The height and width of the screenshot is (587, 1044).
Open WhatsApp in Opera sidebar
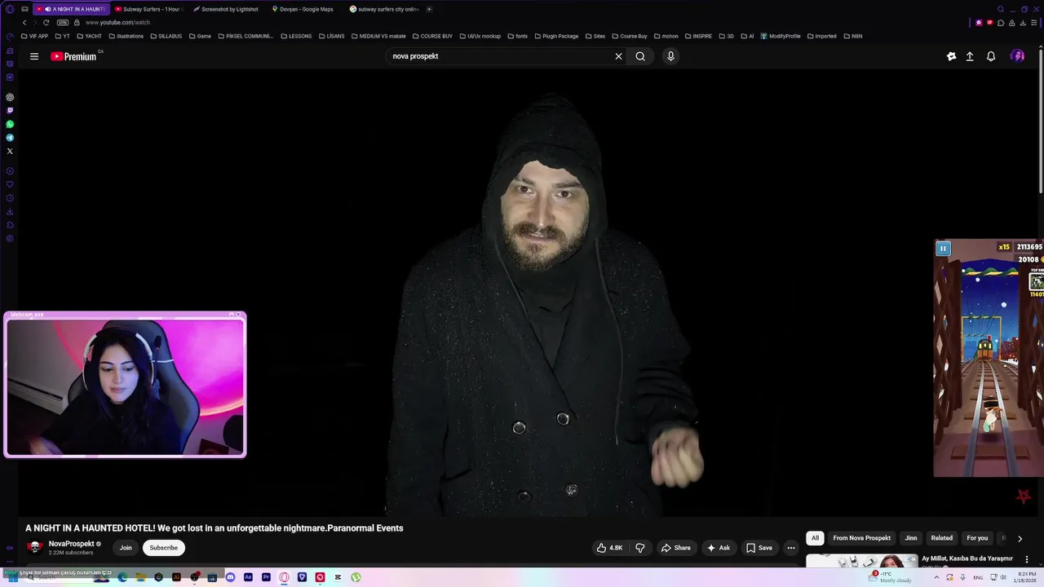tap(10, 124)
